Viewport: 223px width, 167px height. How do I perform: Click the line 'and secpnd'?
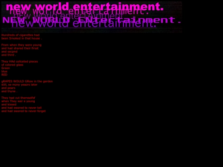point(9,52)
